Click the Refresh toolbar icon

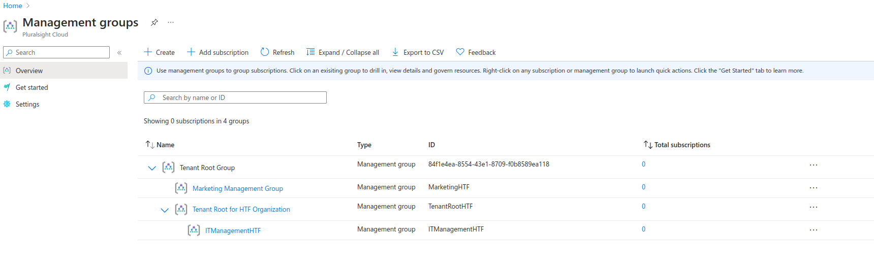265,52
